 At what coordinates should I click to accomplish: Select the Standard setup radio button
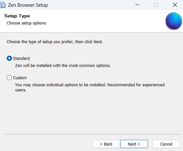click(x=9, y=58)
